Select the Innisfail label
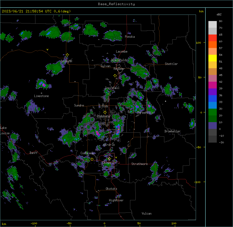 click(x=112, y=88)
